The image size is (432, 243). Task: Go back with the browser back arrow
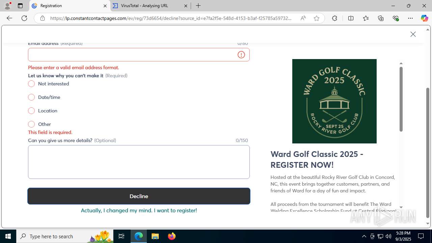(x=9, y=18)
